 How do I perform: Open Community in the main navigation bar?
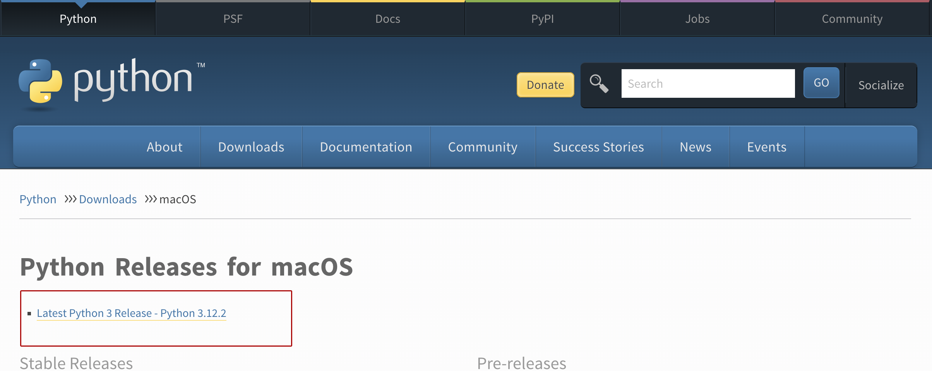point(483,147)
